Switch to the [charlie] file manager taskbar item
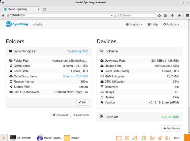190x141 pixels. pyautogui.click(x=72, y=138)
